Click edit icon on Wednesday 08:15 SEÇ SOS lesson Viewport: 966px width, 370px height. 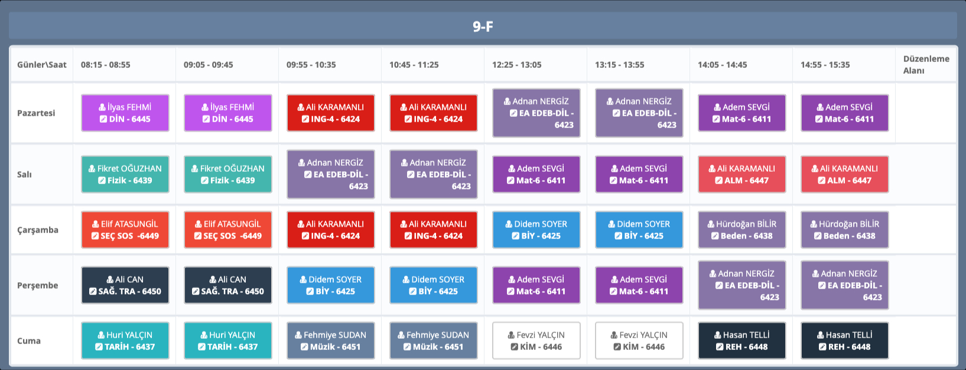(95, 236)
